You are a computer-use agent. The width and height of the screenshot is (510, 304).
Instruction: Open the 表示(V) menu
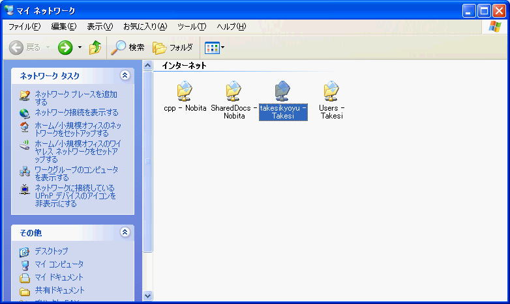pos(100,27)
